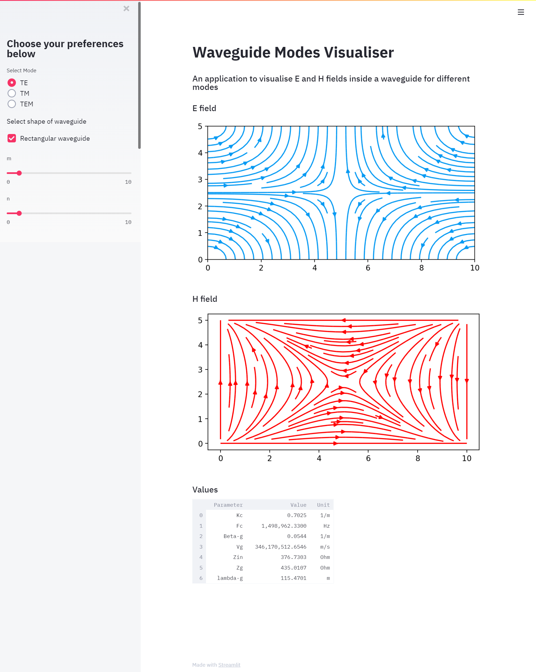Uncheck Rectangular waveguide option
Screen dimensions: 536x672
point(11,138)
